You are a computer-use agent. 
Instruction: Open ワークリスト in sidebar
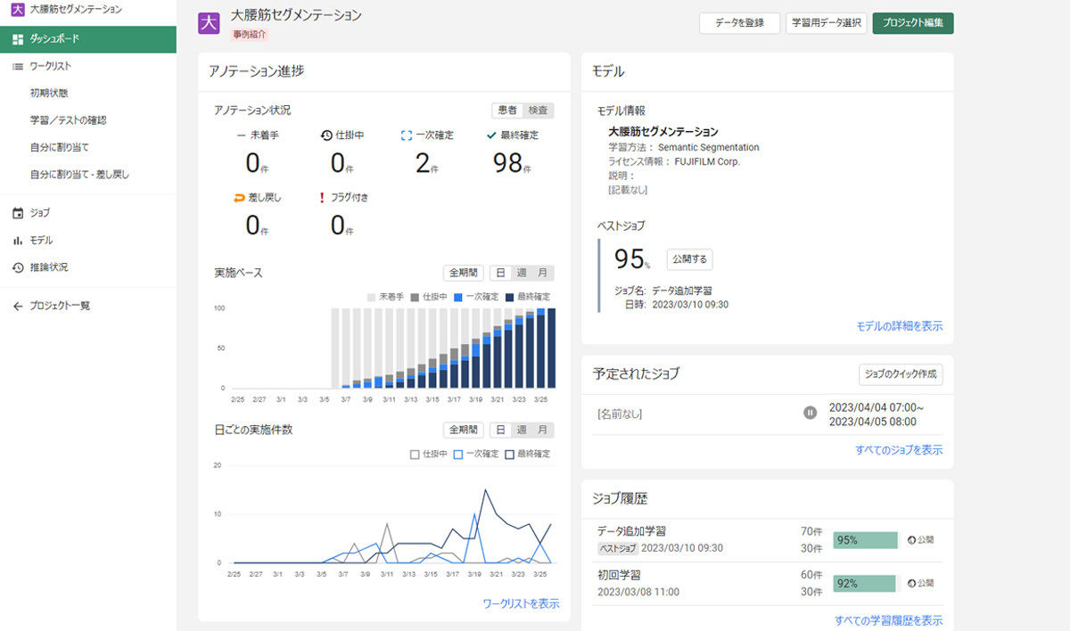(x=88, y=66)
